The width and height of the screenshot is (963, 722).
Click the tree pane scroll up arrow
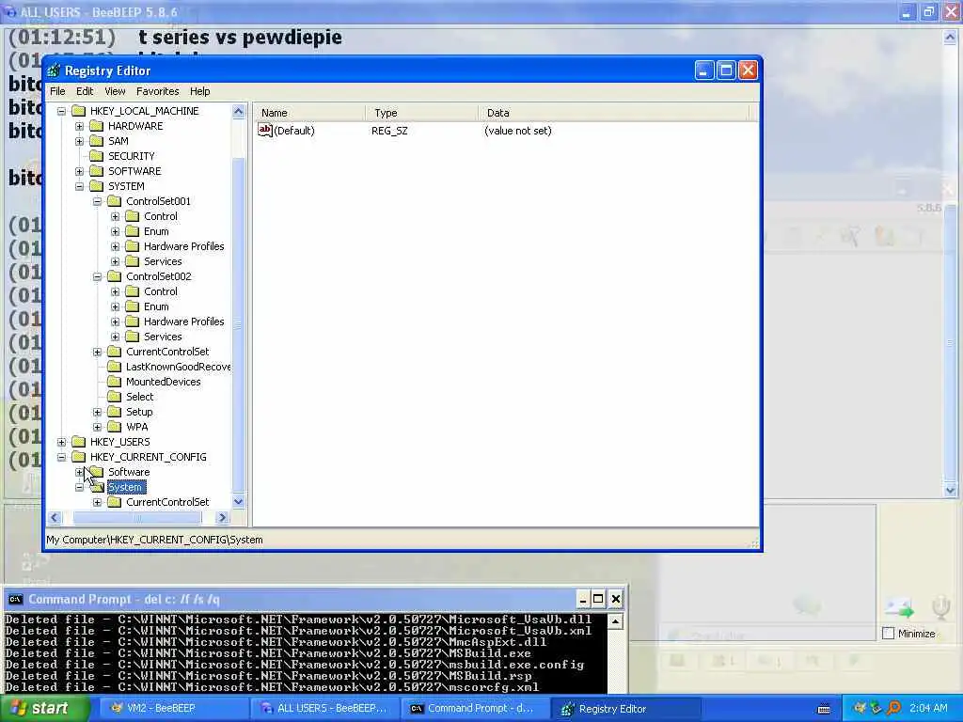pyautogui.click(x=238, y=111)
